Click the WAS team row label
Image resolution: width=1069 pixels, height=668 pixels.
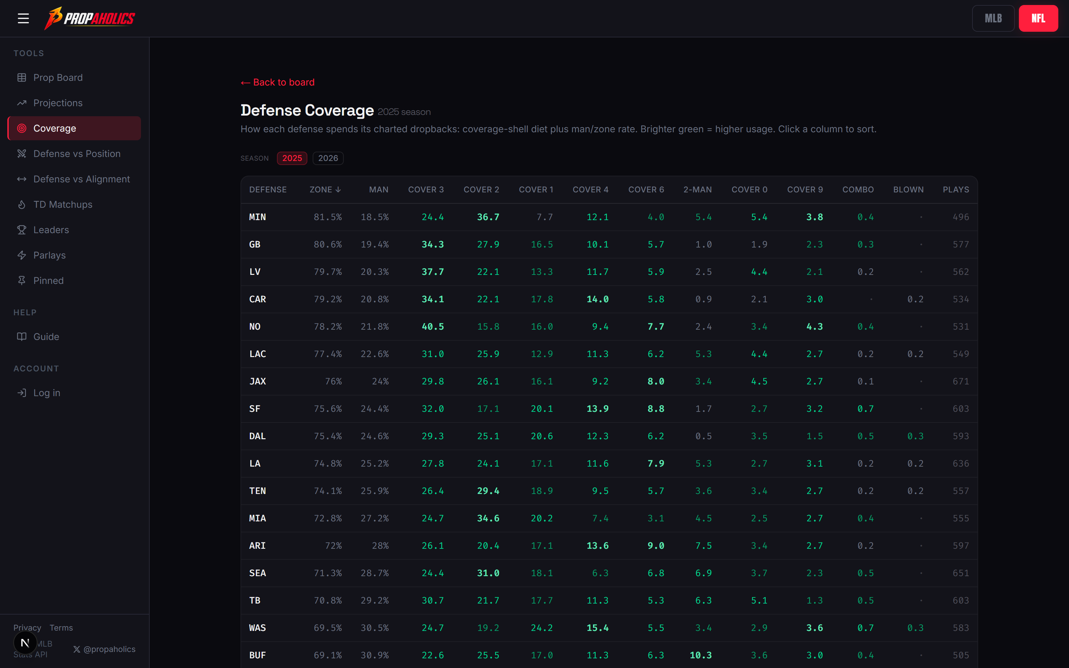[x=258, y=628]
